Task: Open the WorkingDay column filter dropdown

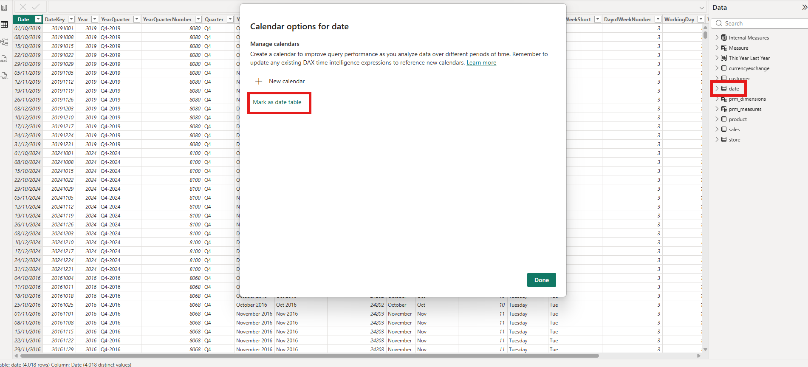Action: coord(701,19)
